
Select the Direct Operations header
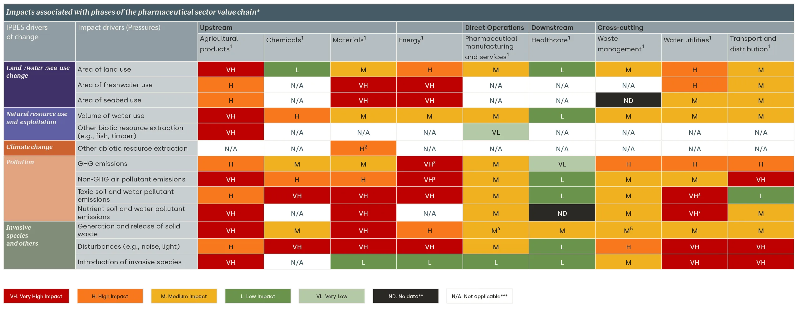pyautogui.click(x=494, y=27)
